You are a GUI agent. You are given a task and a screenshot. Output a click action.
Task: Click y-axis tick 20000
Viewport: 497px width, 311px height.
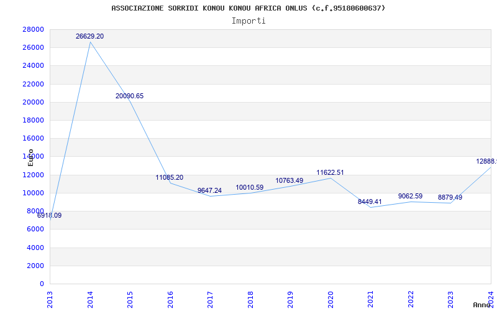coord(33,102)
